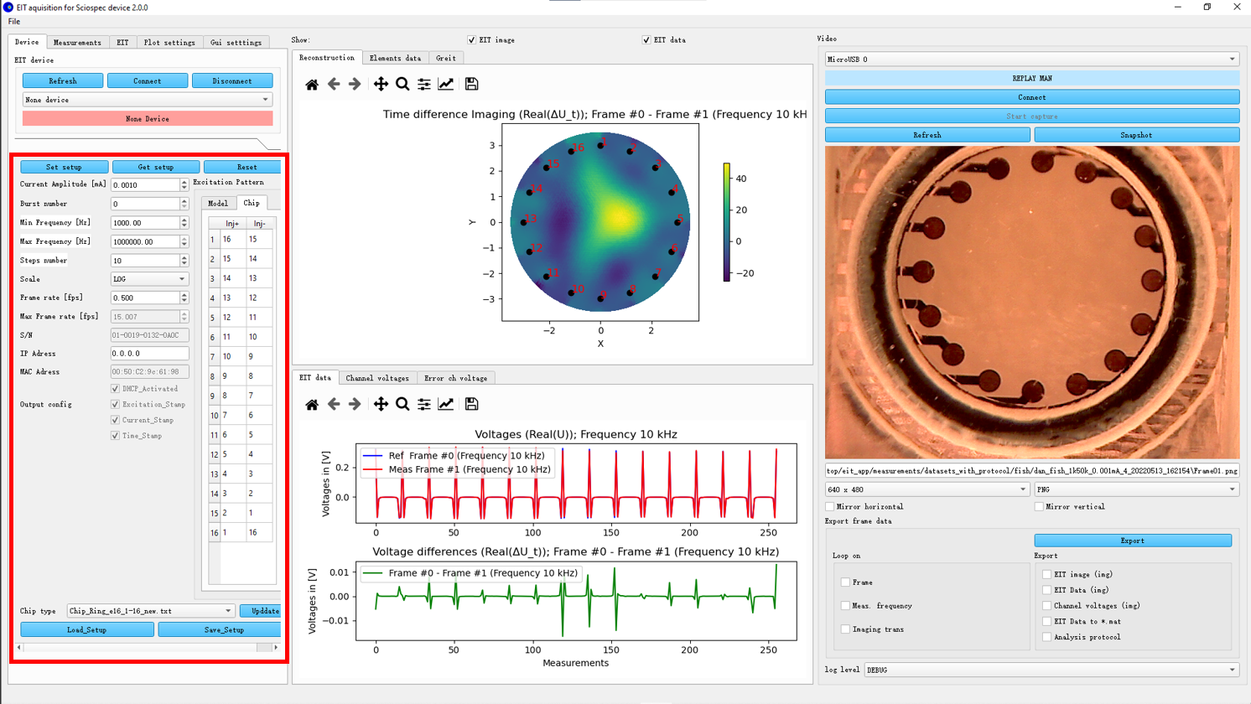The width and height of the screenshot is (1251, 704).
Task: Open the None device dropdown
Action: pos(147,100)
